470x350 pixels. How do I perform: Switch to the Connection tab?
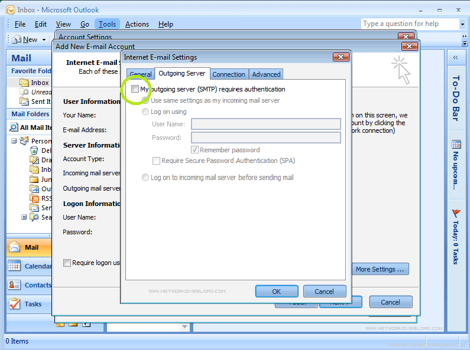pyautogui.click(x=228, y=74)
